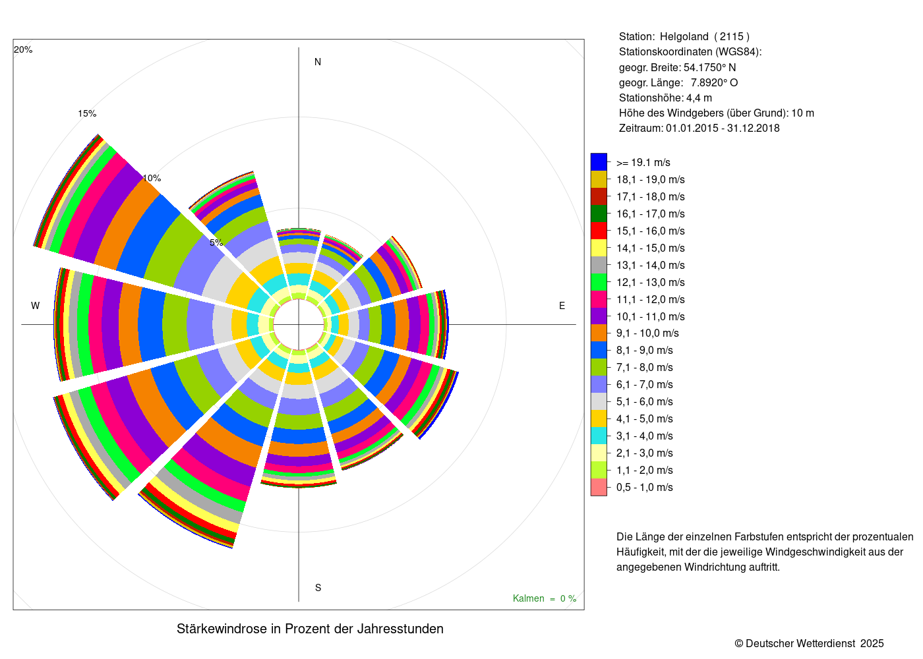Click the gray 13,1 - 14,0 m/s swatch
Viewport: 923px width, 659px height.
599,265
